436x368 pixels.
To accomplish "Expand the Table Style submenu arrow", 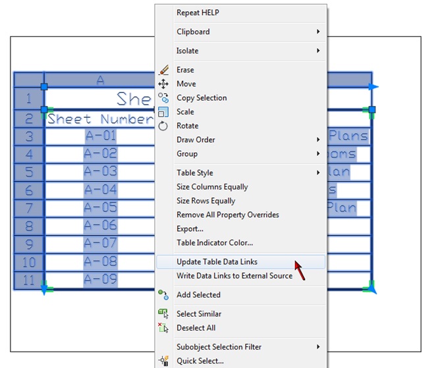I will [x=318, y=172].
